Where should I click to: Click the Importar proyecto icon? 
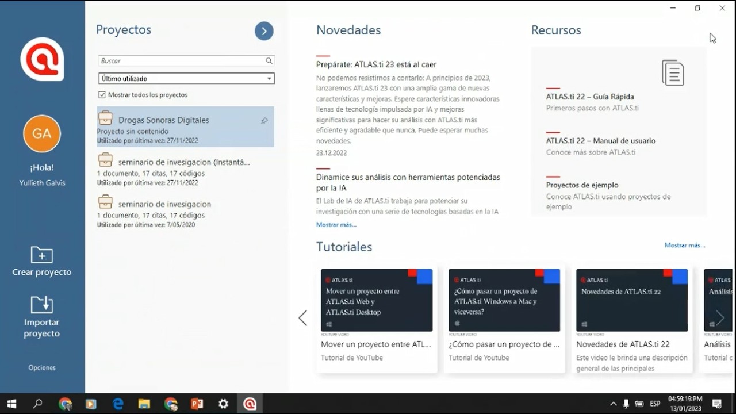coord(41,304)
